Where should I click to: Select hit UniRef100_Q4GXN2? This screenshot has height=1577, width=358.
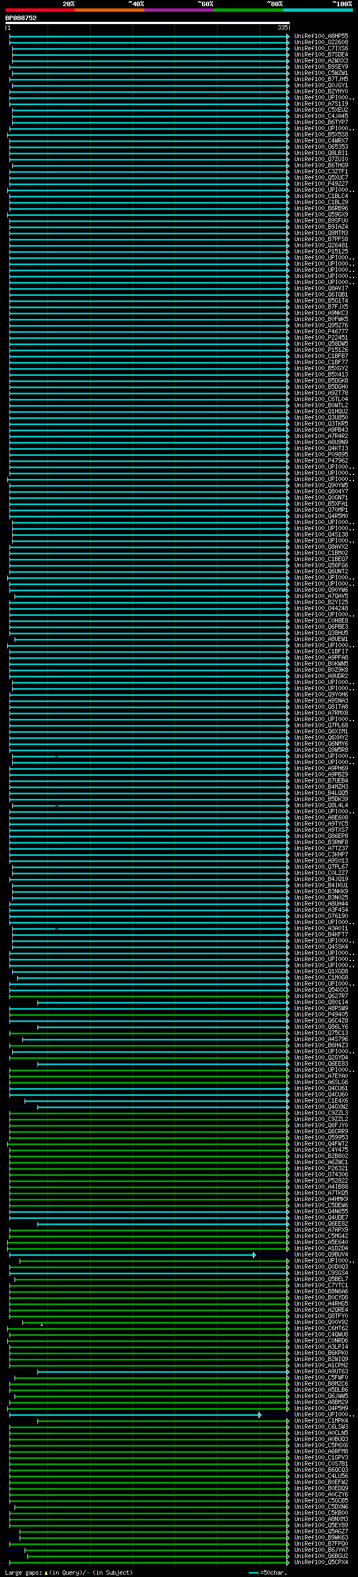tap(321, 1107)
